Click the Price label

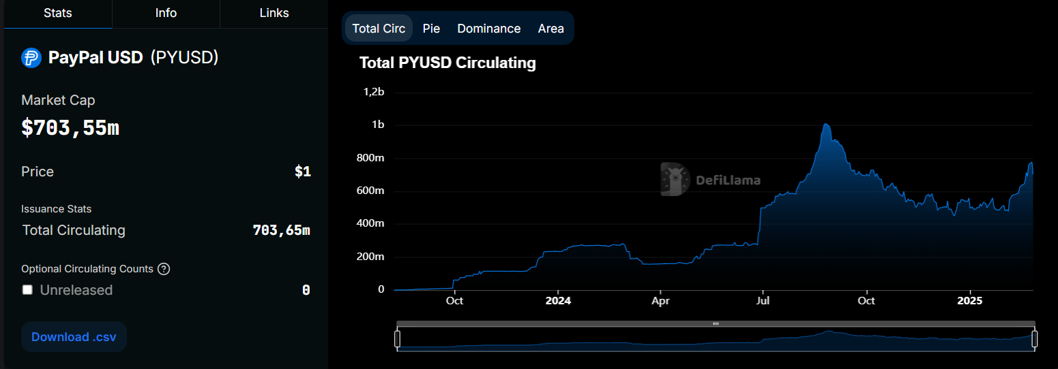click(38, 172)
